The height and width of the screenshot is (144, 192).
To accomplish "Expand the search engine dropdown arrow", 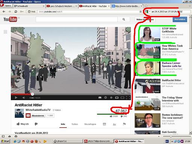I will [150, 12].
